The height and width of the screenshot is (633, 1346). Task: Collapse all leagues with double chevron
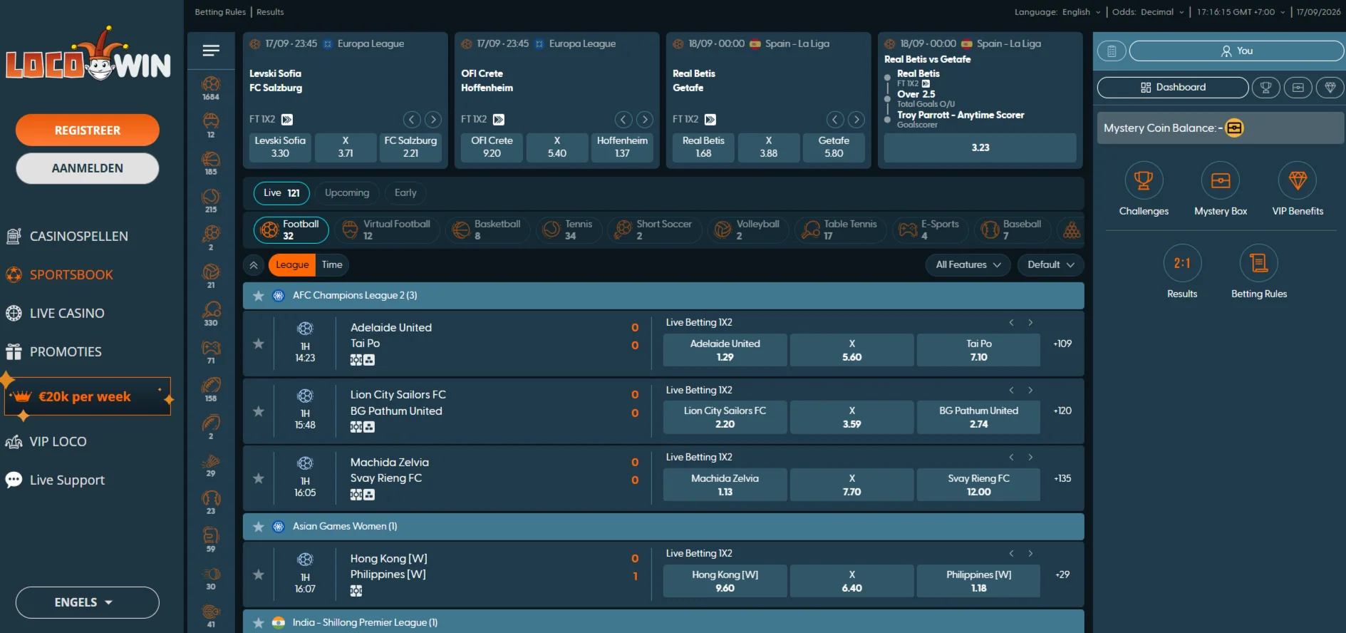pos(254,265)
